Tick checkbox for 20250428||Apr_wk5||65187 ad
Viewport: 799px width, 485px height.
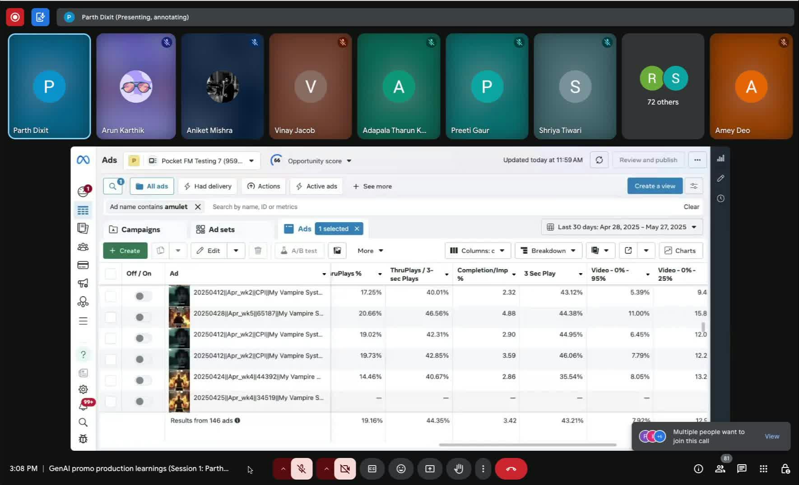[x=111, y=317]
